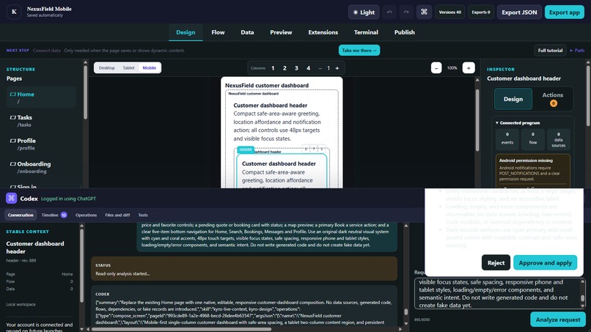Image resolution: width=591 pixels, height=332 pixels.
Task: Expand the Path disclosure
Action: (x=577, y=50)
